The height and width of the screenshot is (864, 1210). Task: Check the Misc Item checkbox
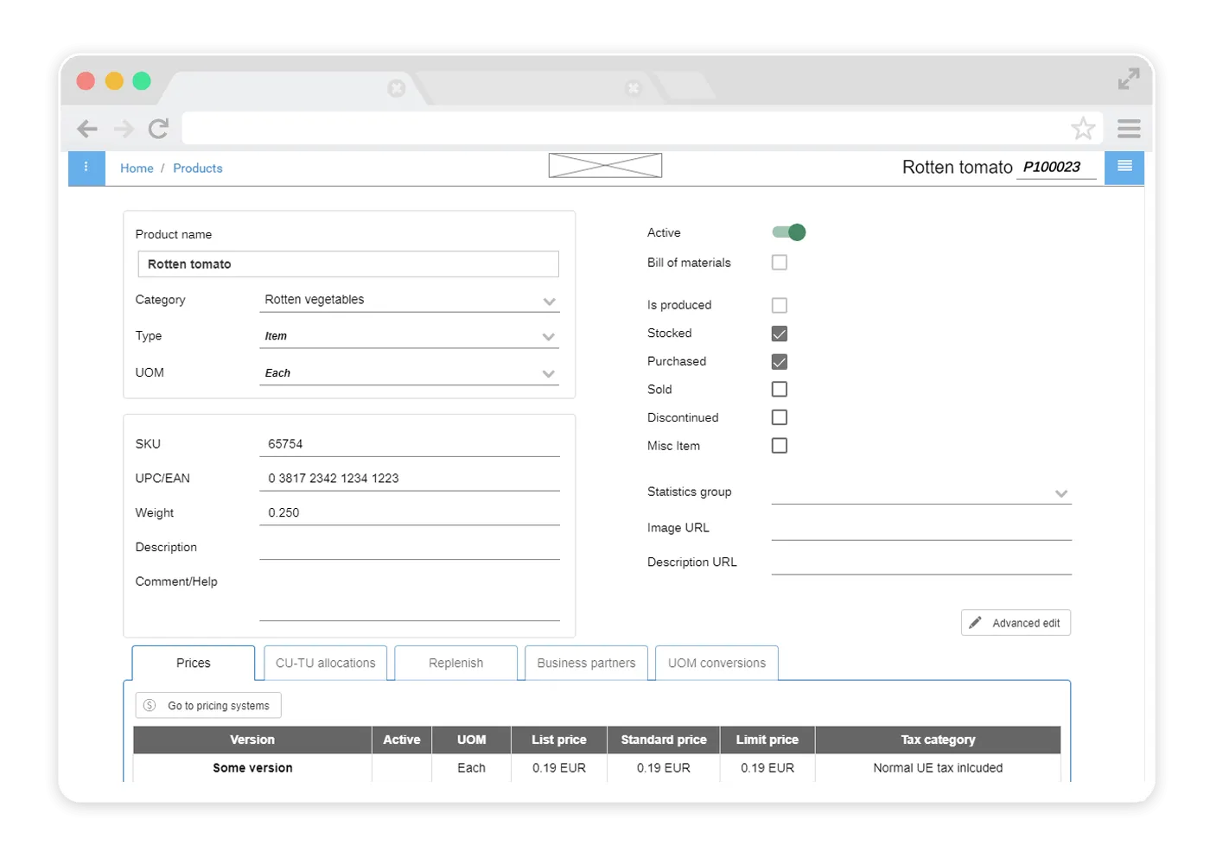click(x=780, y=446)
